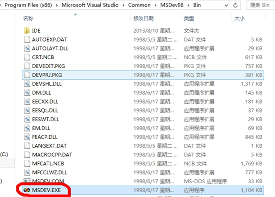Select the DM.DLL file icon

[x=27, y=92]
